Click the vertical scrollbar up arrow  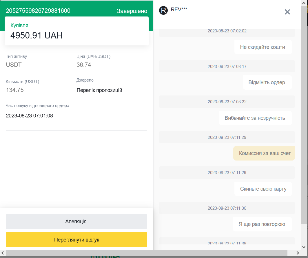304,3
